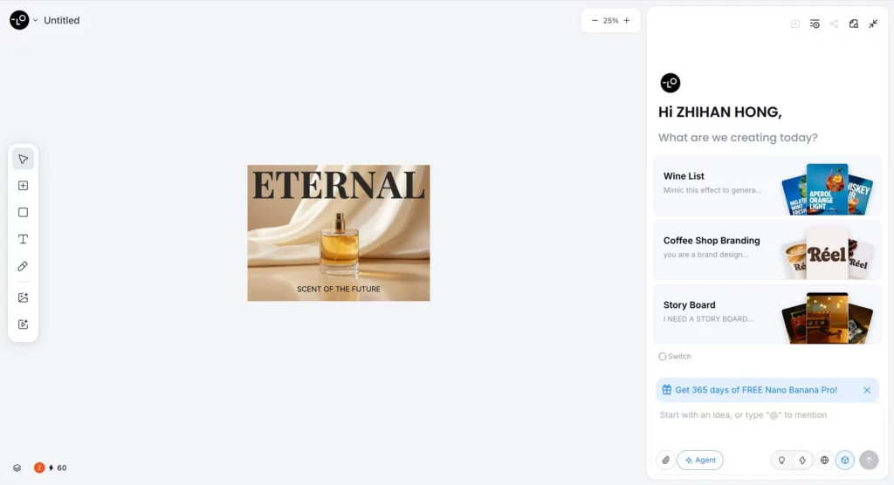The height and width of the screenshot is (485, 894).
Task: Click Switch to refresh suggestions
Action: coord(675,356)
